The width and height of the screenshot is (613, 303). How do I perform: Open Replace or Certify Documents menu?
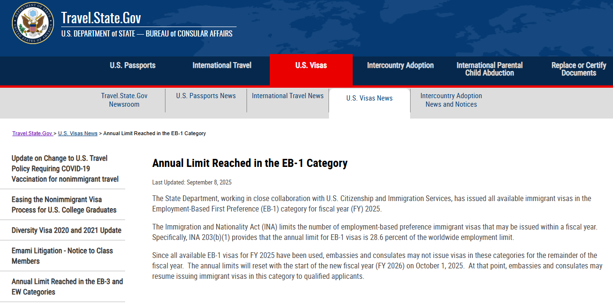tap(578, 69)
